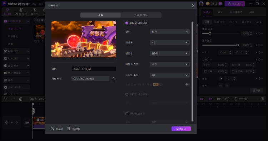Click the save path field D:/Users/Desktop

coord(90,78)
